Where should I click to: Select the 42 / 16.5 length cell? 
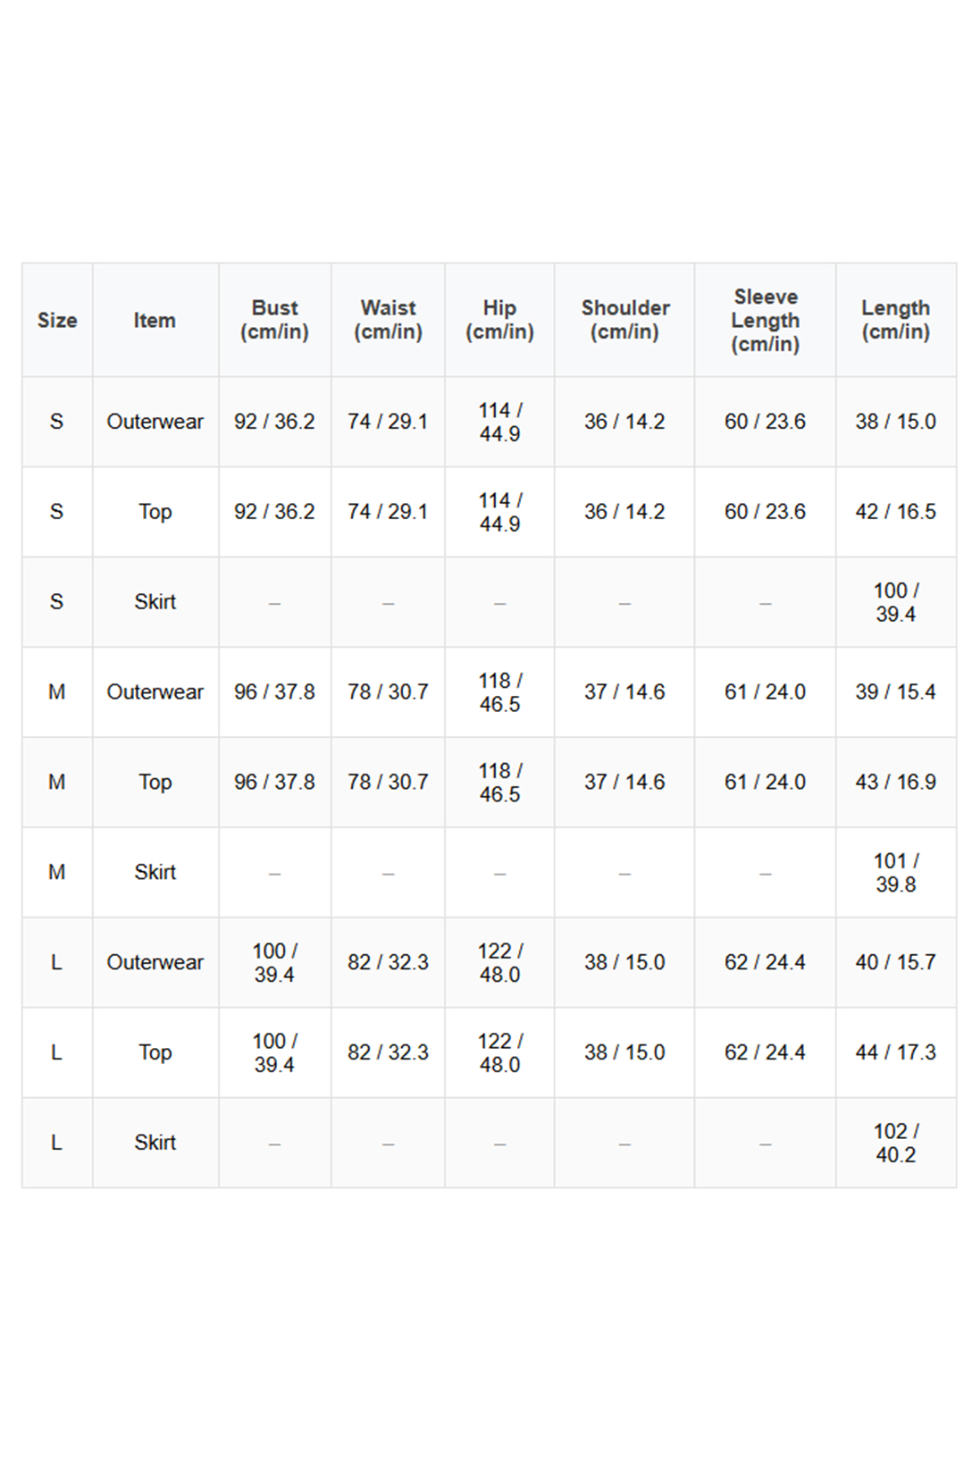895,512
